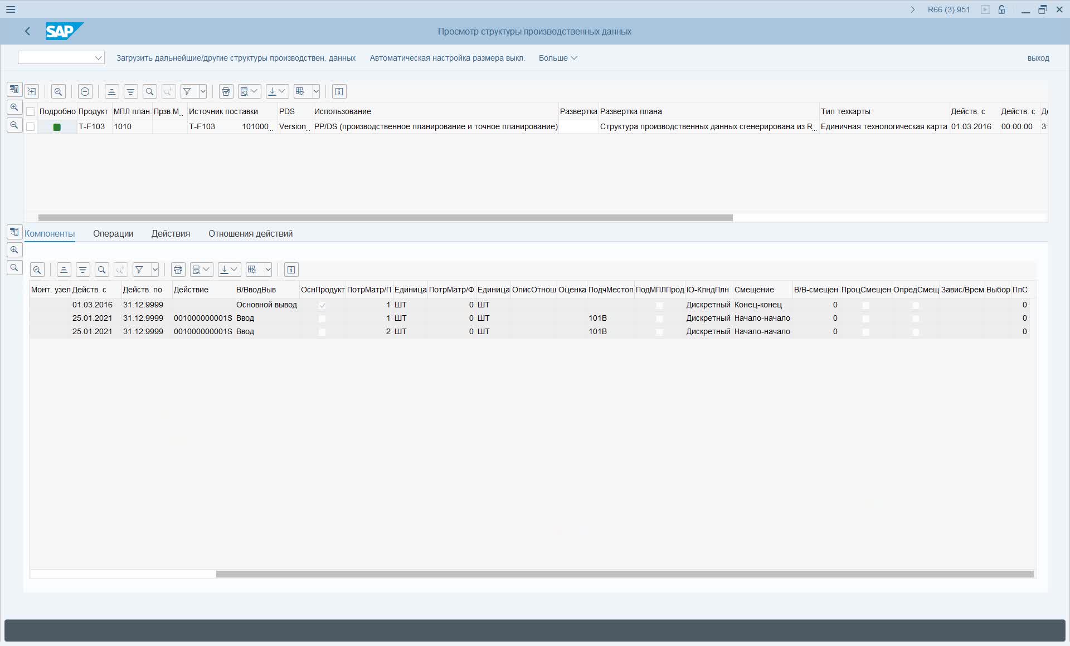Toggle the upper pane layout icon at left
The width and height of the screenshot is (1070, 646).
click(14, 89)
